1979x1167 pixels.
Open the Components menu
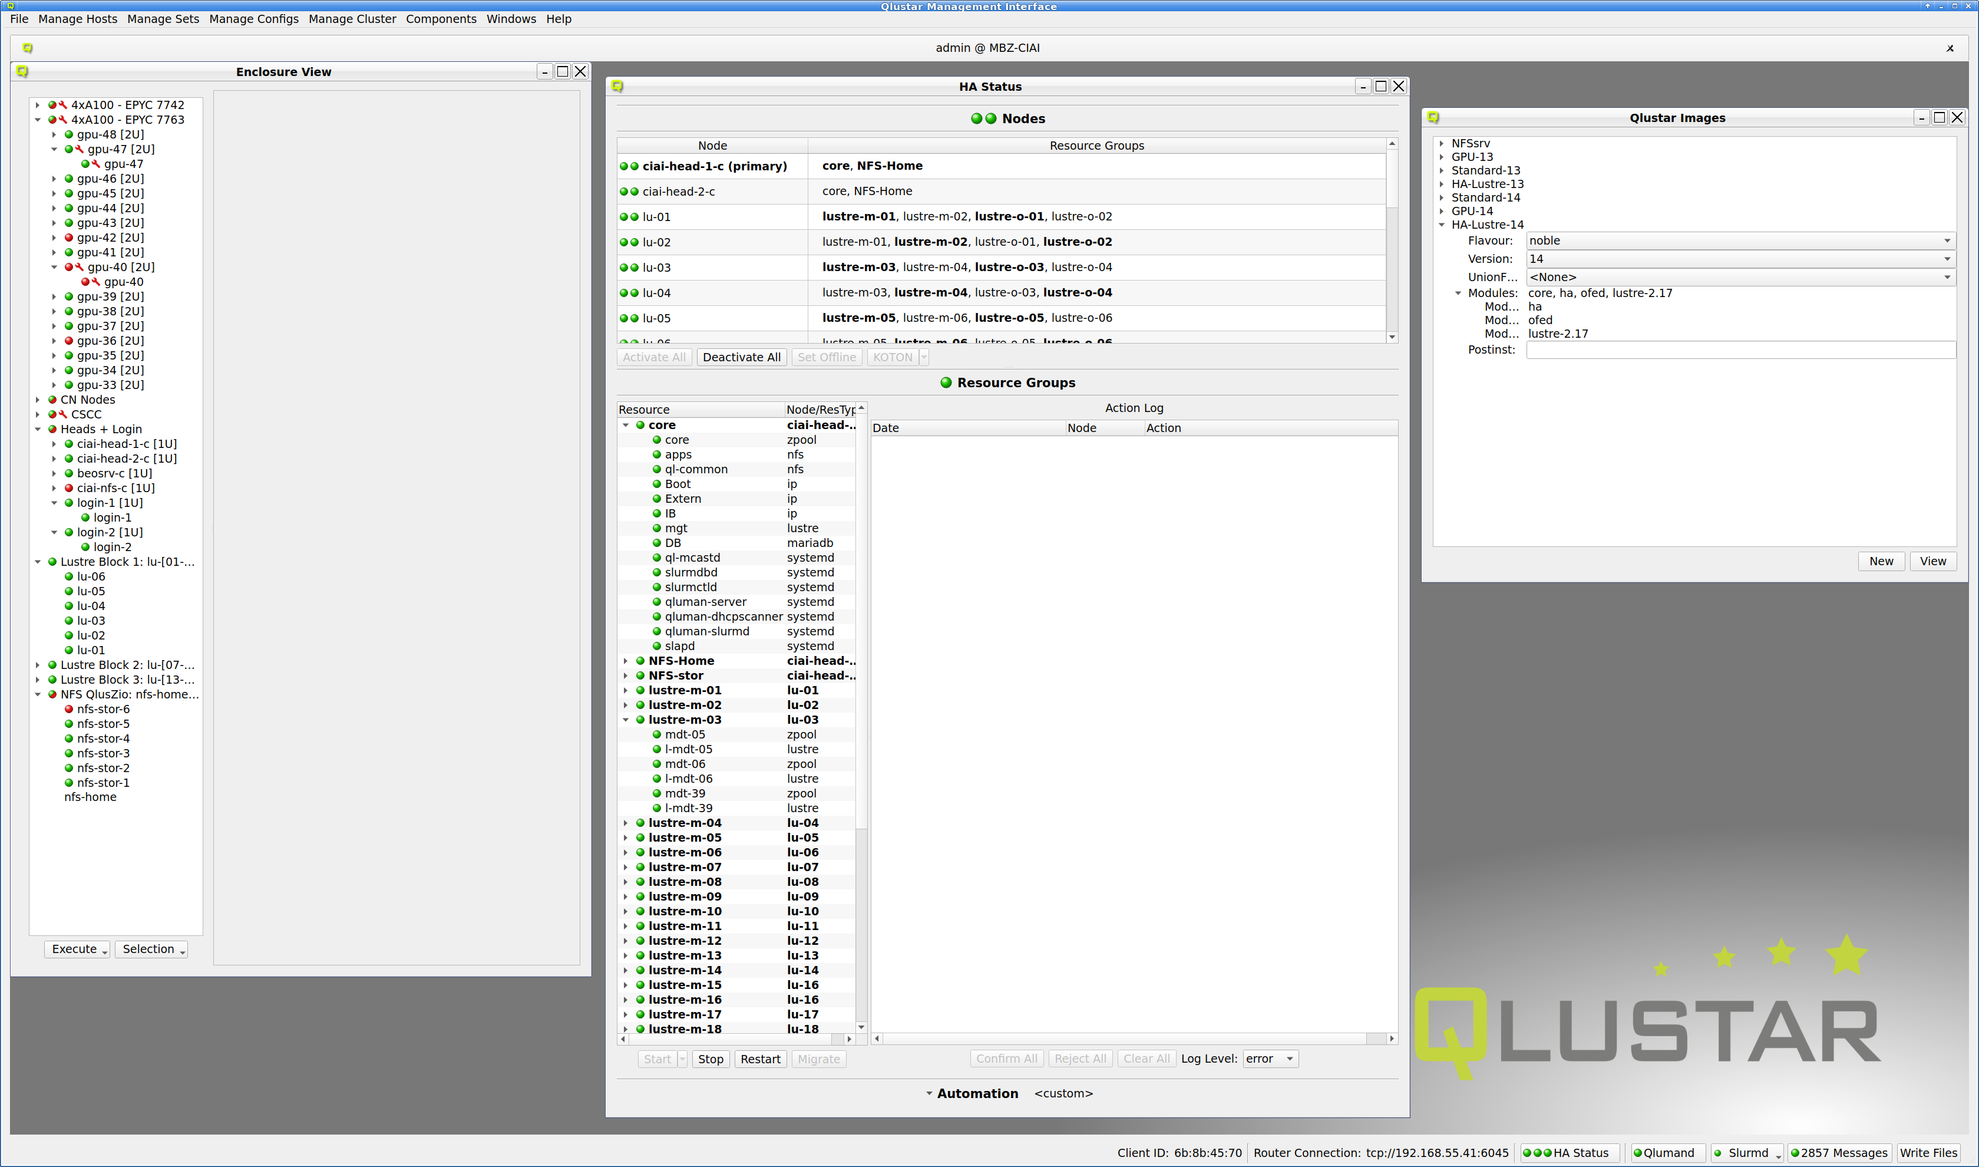pyautogui.click(x=441, y=19)
